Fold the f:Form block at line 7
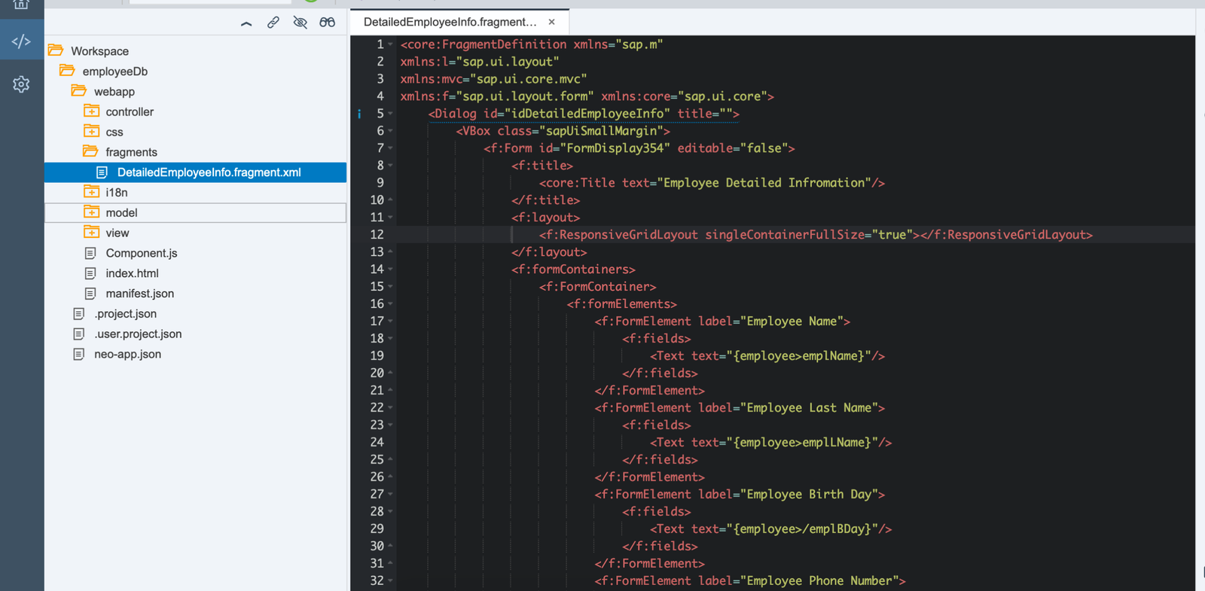This screenshot has width=1205, height=591. [390, 149]
